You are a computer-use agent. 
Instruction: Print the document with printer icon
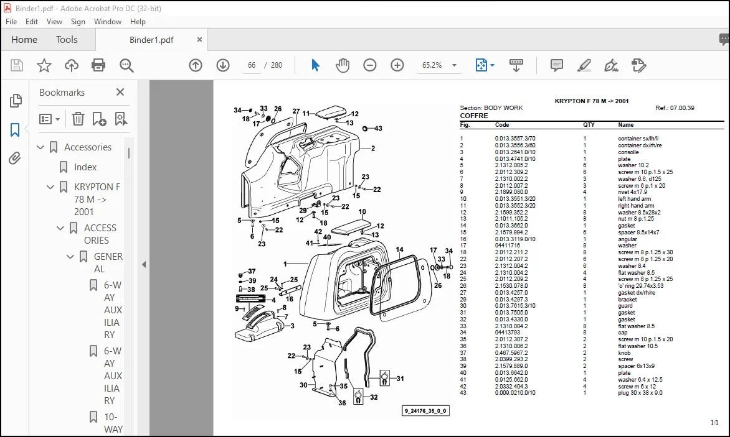[x=98, y=65]
